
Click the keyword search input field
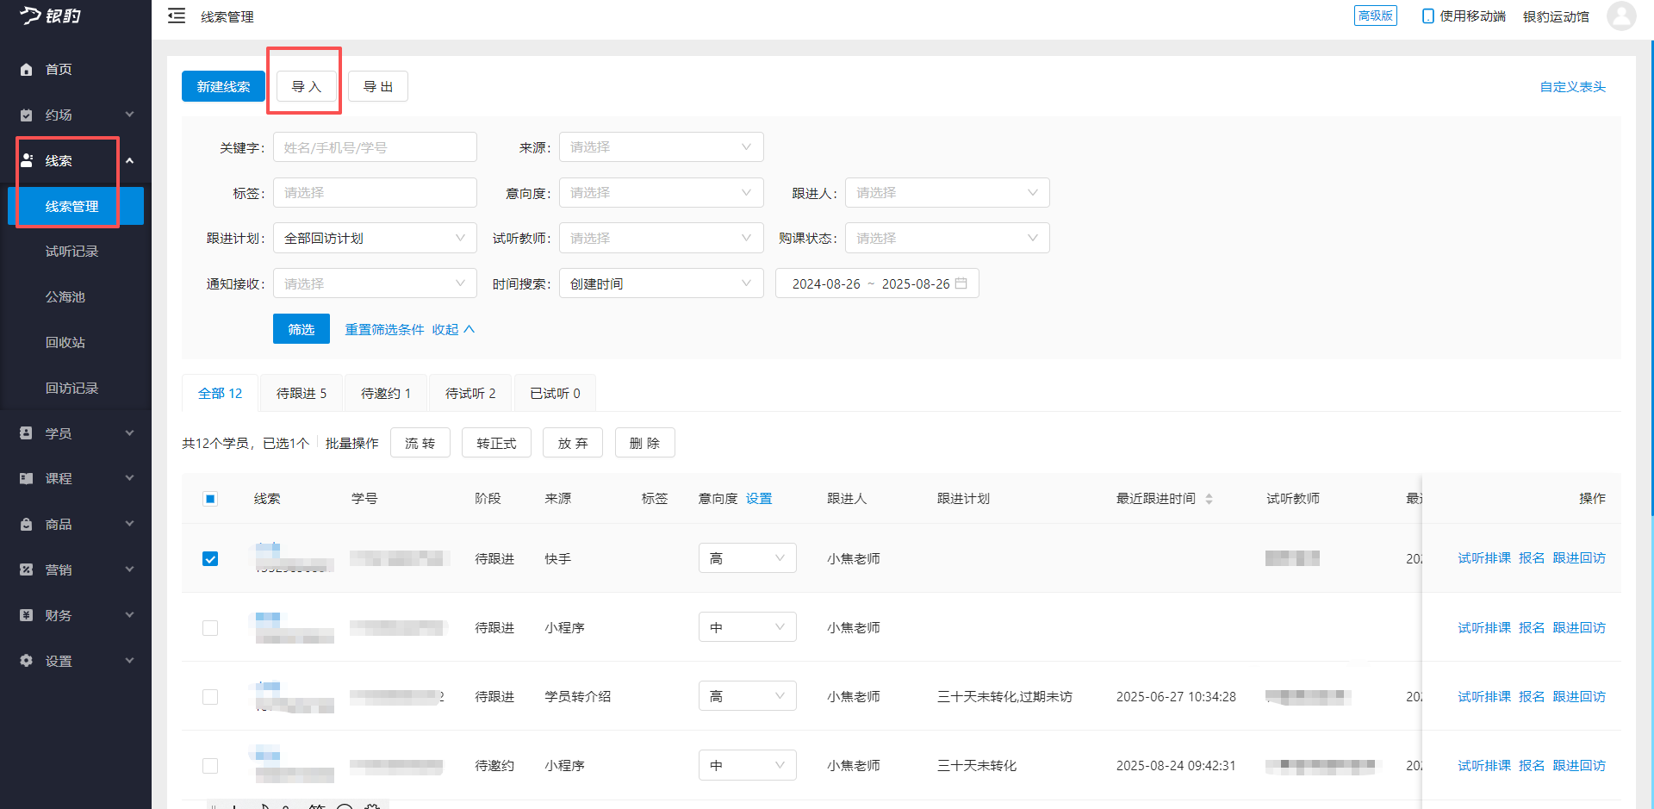tap(375, 146)
